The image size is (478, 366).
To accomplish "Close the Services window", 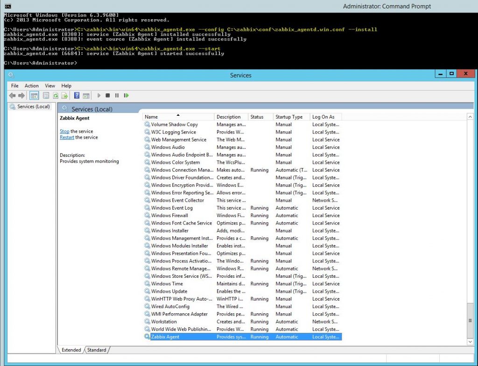I will pyautogui.click(x=466, y=74).
